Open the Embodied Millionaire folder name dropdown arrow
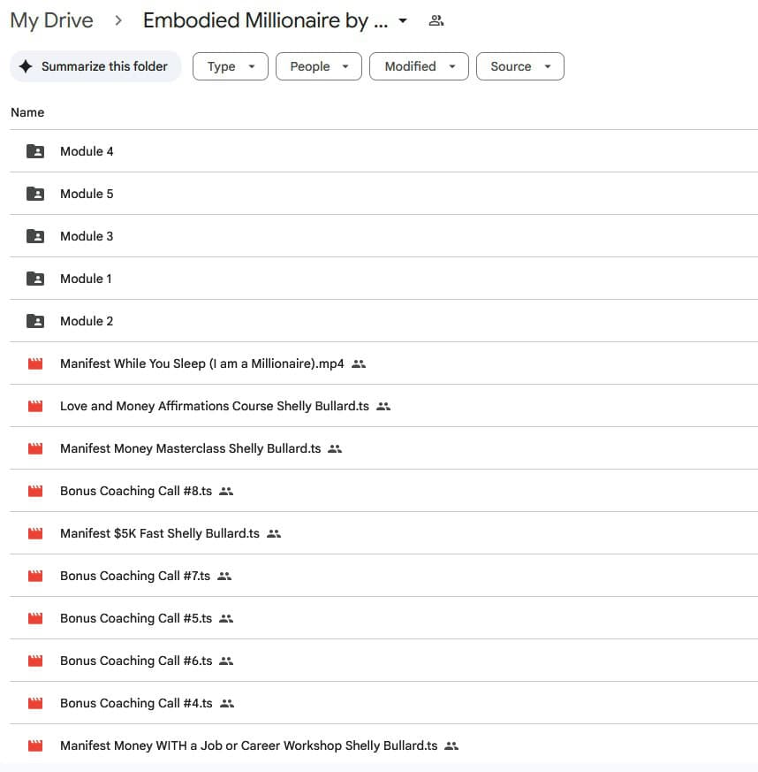 point(403,20)
